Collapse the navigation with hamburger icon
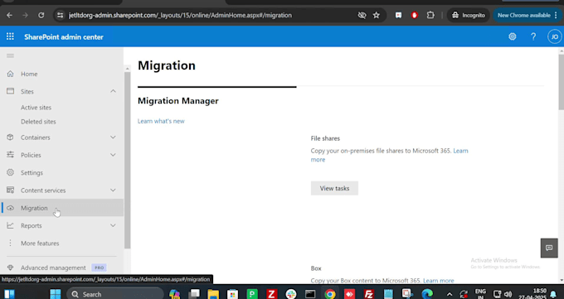The height and width of the screenshot is (299, 564). coord(11,55)
